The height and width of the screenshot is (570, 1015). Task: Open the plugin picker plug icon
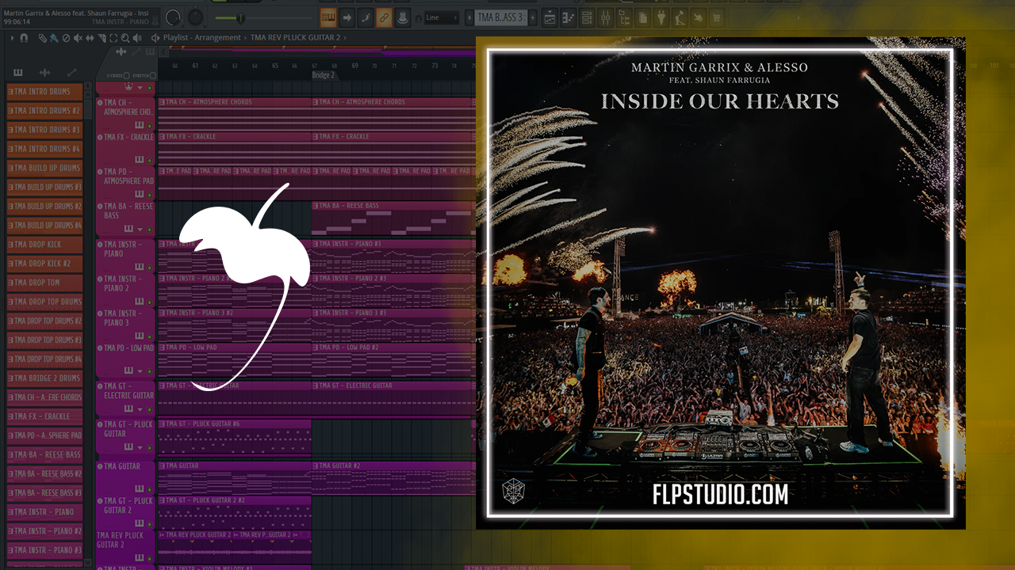point(661,17)
